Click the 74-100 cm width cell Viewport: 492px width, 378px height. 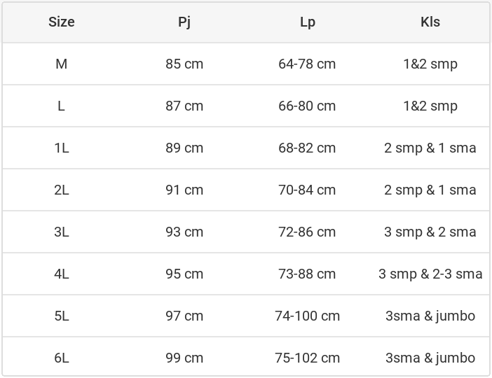coord(307,316)
